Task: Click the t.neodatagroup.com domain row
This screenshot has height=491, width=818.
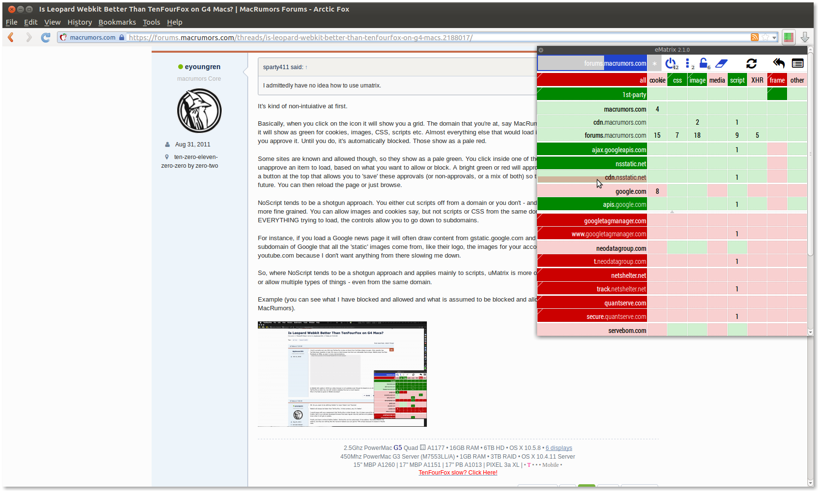Action: 592,261
